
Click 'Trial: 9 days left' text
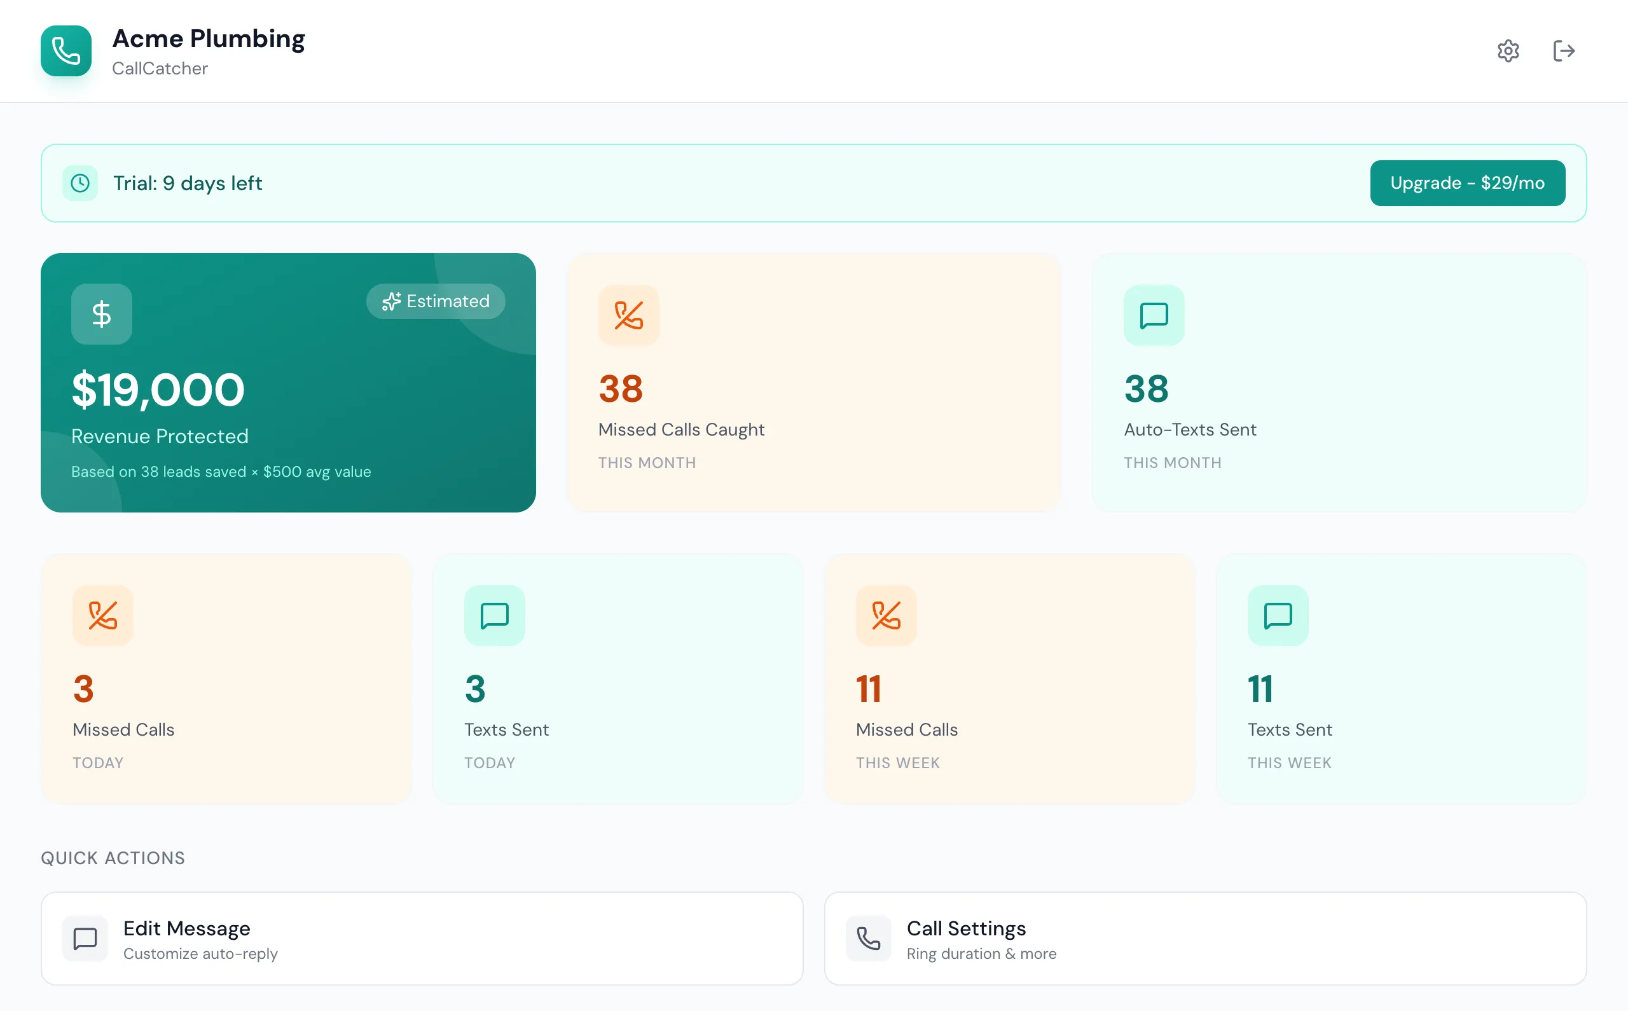(x=188, y=183)
